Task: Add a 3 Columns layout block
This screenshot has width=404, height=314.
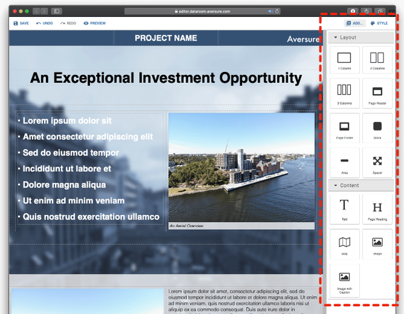Action: coord(344,93)
